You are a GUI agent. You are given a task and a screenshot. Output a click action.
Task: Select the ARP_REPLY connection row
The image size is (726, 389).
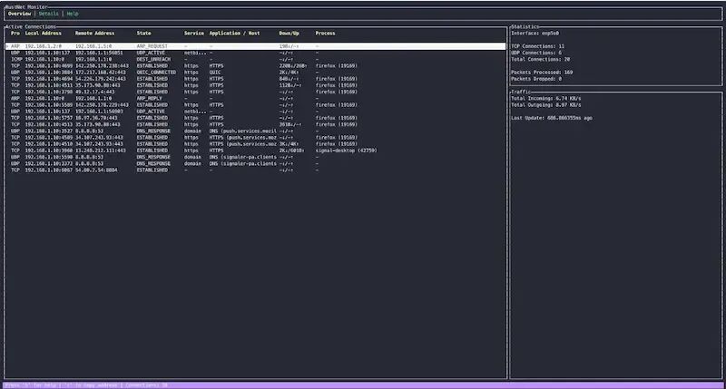tap(256, 99)
